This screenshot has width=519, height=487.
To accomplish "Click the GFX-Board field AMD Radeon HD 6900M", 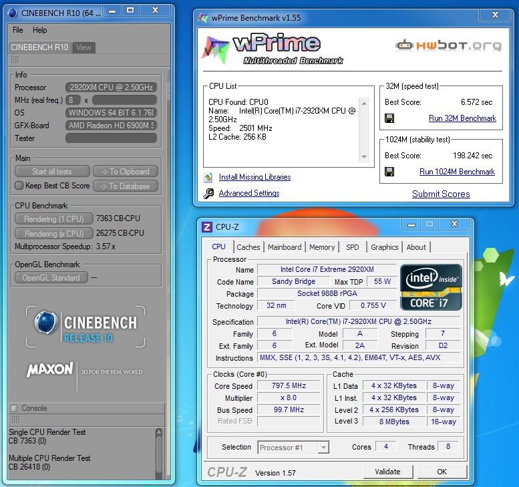I will (111, 126).
